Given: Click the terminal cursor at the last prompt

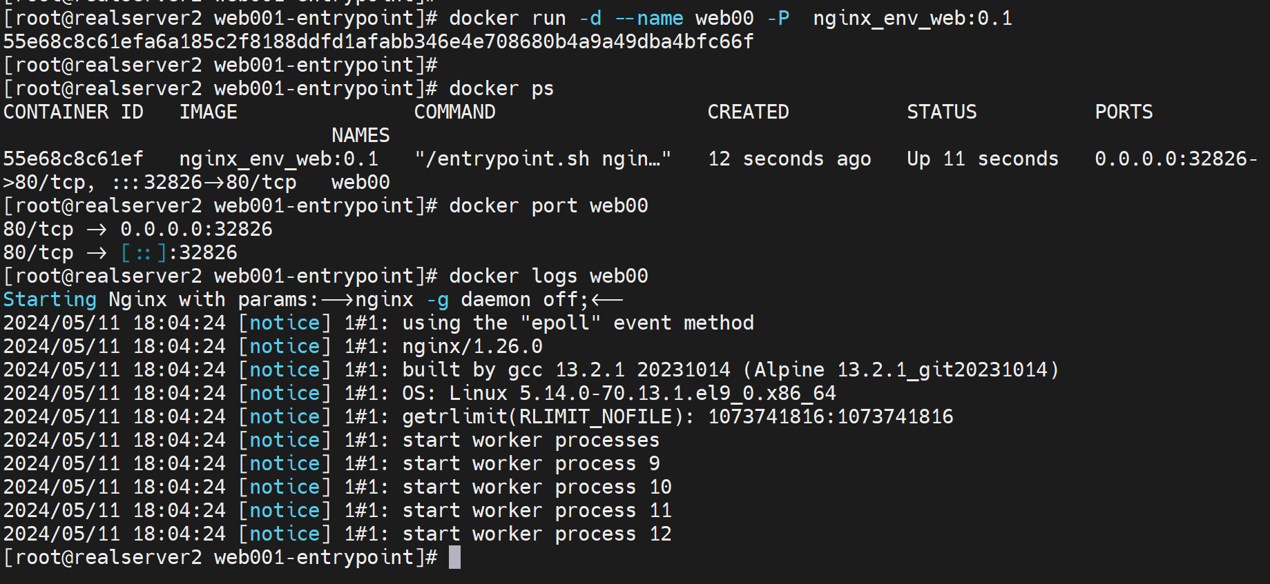Looking at the screenshot, I should [454, 557].
